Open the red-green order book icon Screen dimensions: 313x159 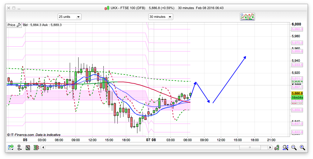pyautogui.click(x=36, y=147)
